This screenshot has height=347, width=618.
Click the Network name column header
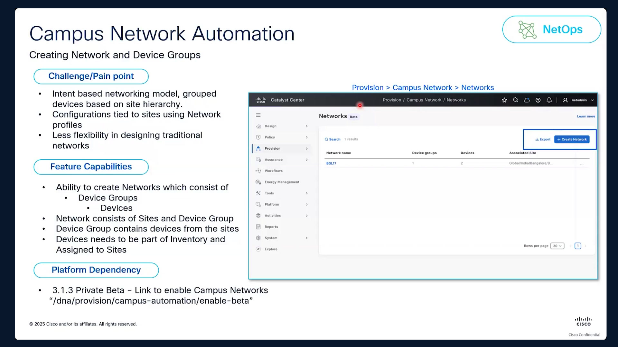click(339, 153)
